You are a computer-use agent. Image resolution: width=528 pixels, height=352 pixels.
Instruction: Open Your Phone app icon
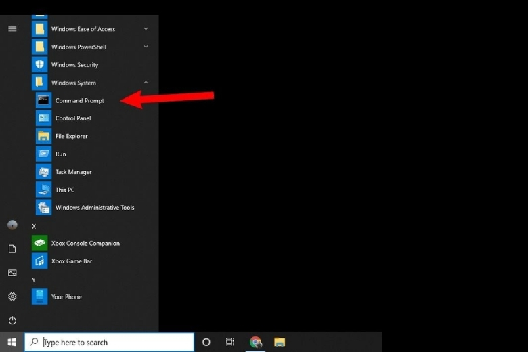coord(39,296)
